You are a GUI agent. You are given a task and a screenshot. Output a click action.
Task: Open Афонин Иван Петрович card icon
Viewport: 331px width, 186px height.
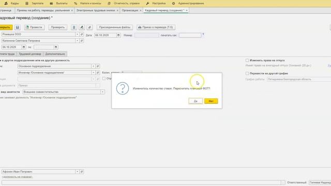[x=82, y=172]
